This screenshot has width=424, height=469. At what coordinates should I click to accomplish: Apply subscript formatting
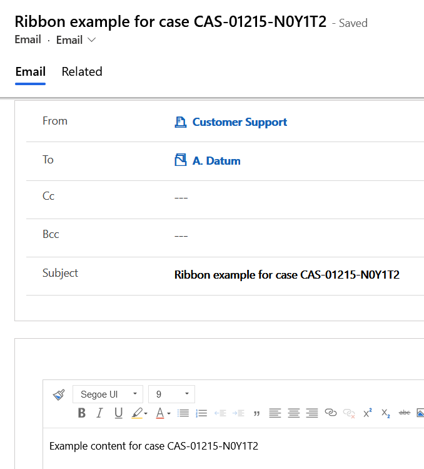pos(386,413)
